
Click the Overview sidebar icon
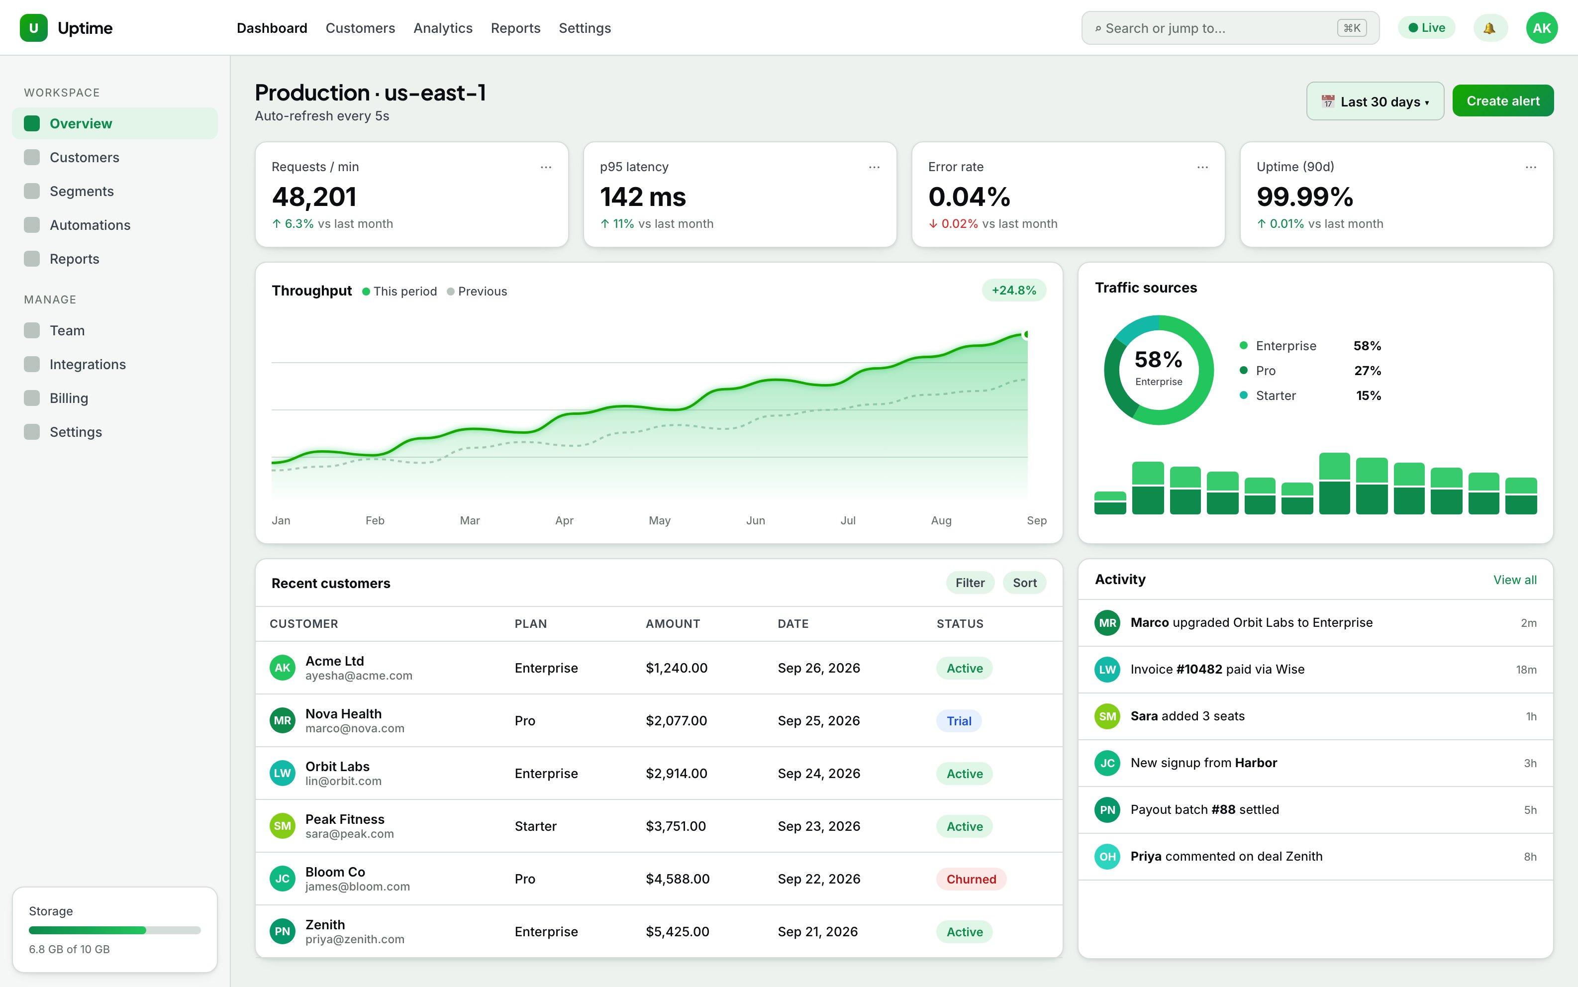pos(32,123)
